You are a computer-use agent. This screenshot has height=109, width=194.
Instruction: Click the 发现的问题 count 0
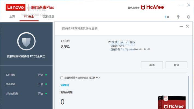pos(62,102)
